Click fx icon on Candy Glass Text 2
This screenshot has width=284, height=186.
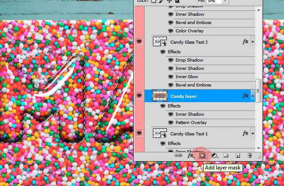[245, 41]
